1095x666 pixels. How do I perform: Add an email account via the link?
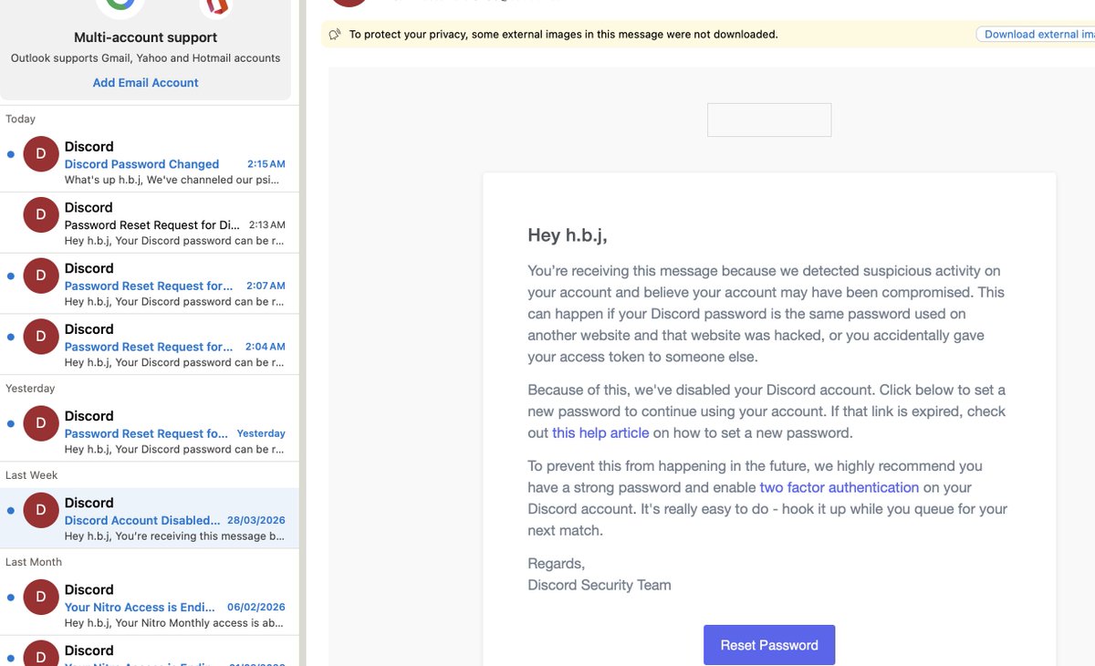145,82
